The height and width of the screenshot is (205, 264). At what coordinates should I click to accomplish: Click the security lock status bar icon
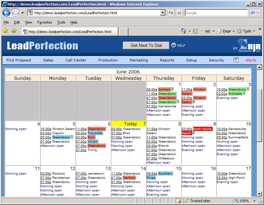[x=179, y=201]
